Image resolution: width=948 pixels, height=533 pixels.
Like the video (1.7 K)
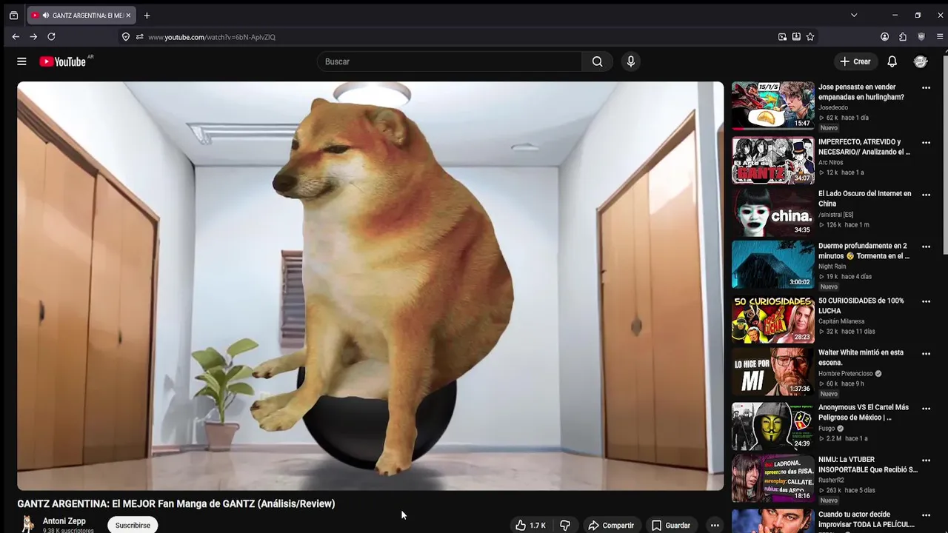point(530,525)
